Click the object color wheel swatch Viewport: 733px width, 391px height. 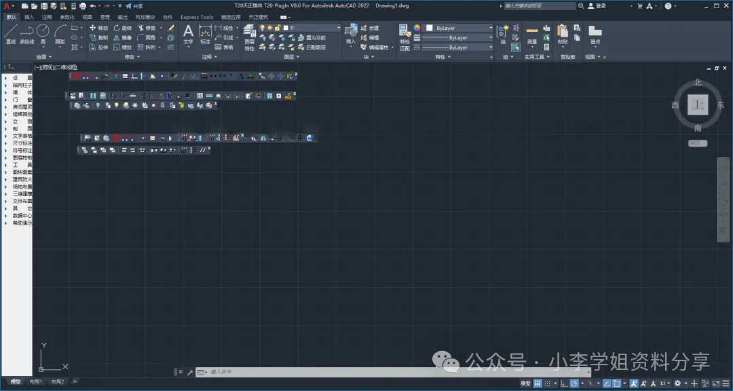pyautogui.click(x=417, y=28)
